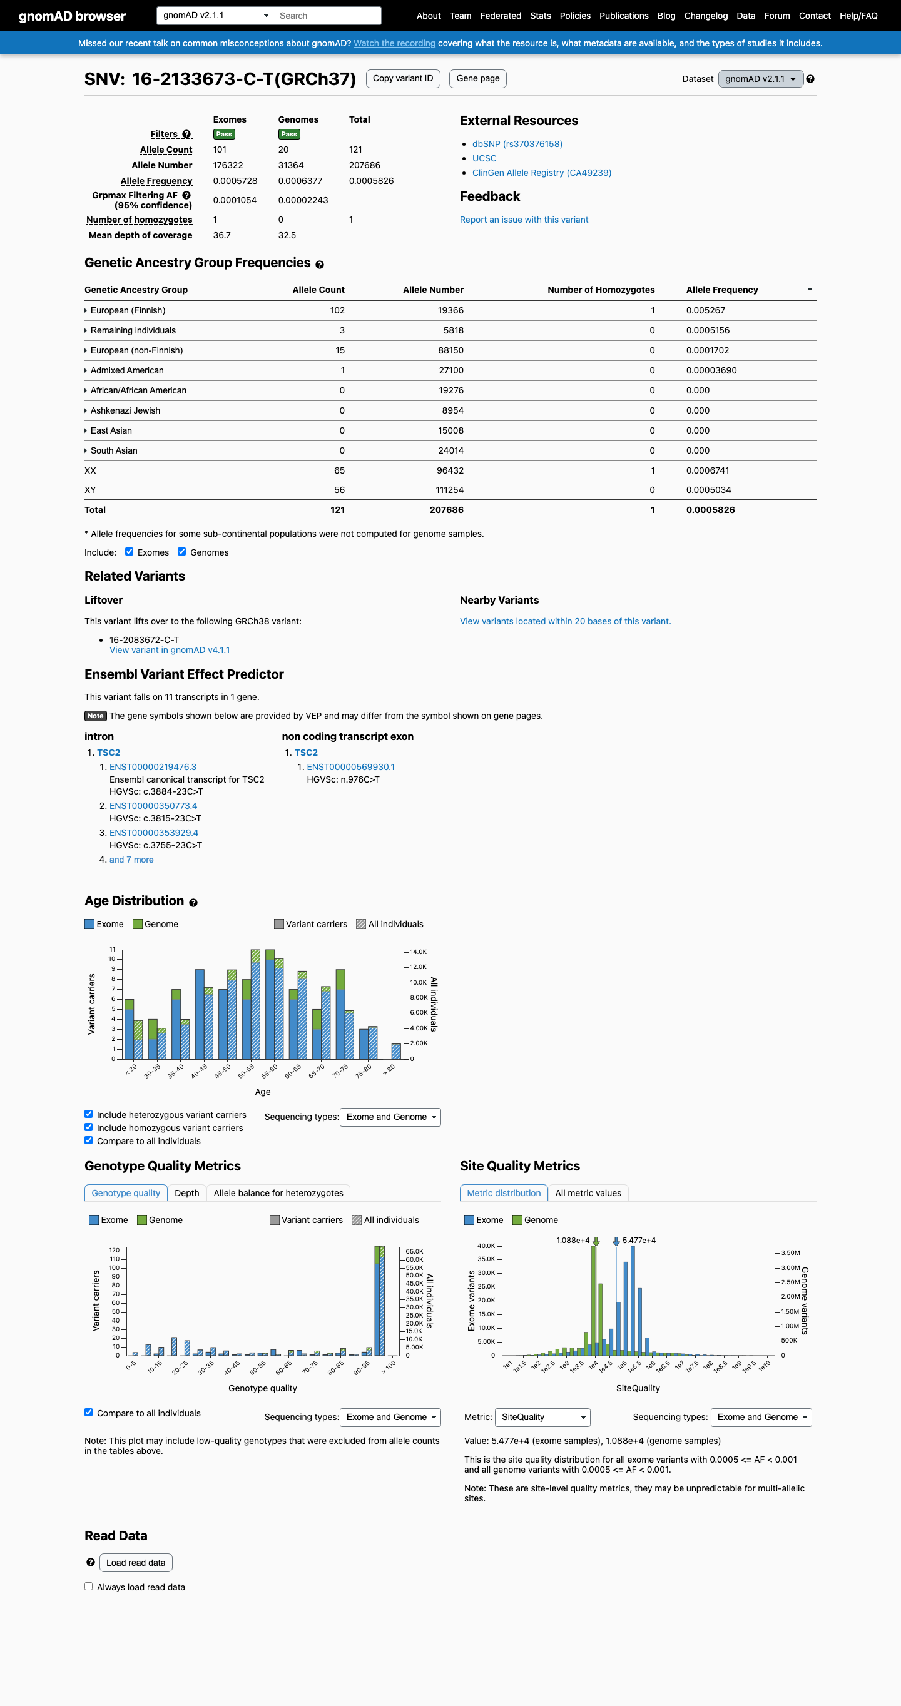
Task: Uncheck the Exomes include checkbox
Action: pyautogui.click(x=129, y=552)
